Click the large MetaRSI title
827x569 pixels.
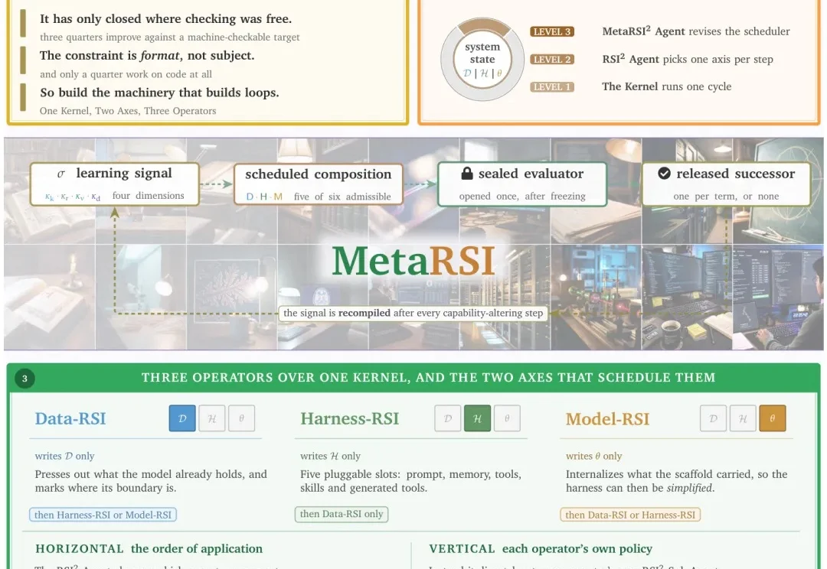(413, 261)
